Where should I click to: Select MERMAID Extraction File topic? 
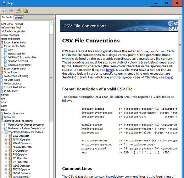tap(22, 57)
